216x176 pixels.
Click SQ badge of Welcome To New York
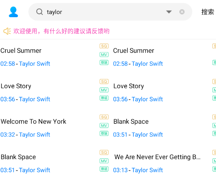pyautogui.click(x=104, y=117)
